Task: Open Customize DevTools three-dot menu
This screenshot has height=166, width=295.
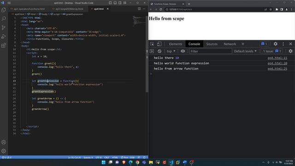Action: coord(283,44)
